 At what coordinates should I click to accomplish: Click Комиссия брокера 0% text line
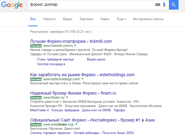click(96, 106)
